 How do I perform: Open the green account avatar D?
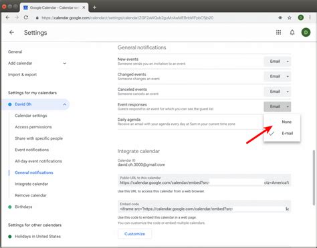[306, 33]
